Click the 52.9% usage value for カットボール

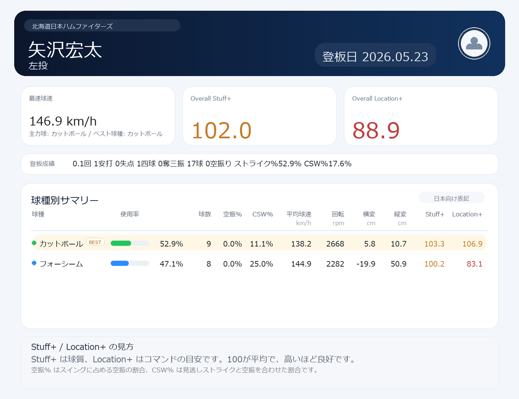(171, 244)
